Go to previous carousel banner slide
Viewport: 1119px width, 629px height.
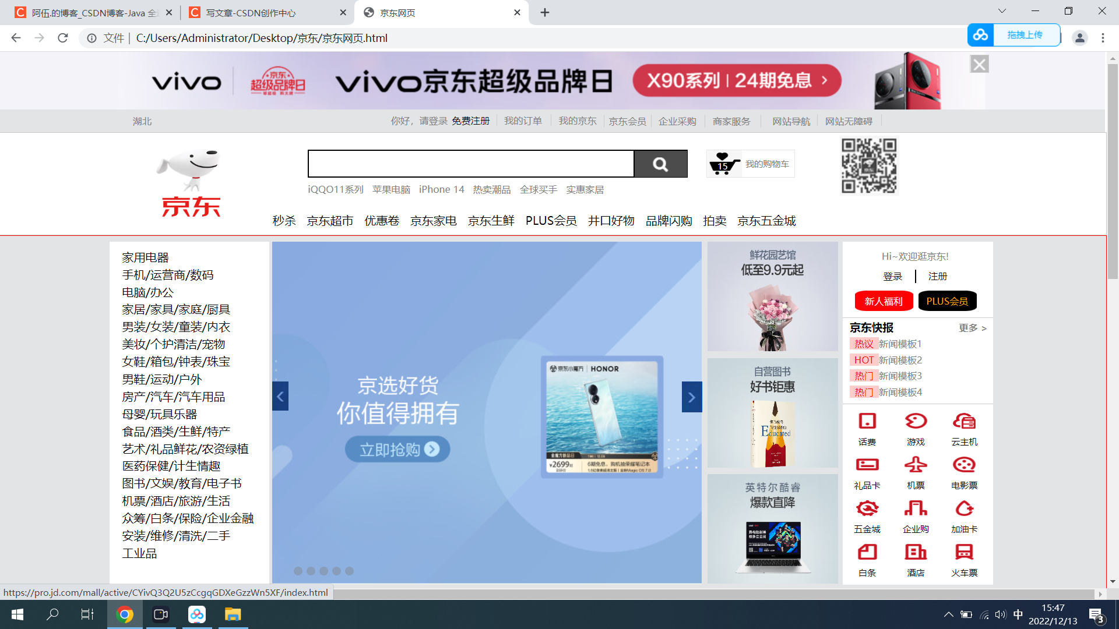point(280,397)
